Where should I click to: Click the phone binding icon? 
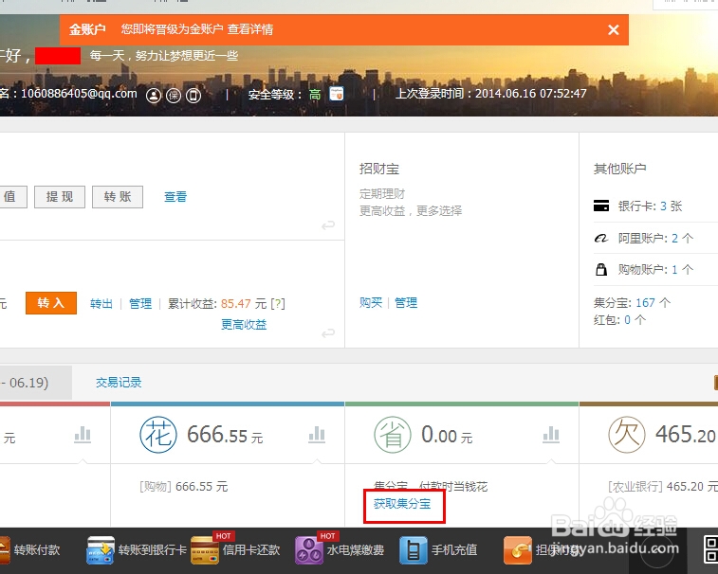193,96
